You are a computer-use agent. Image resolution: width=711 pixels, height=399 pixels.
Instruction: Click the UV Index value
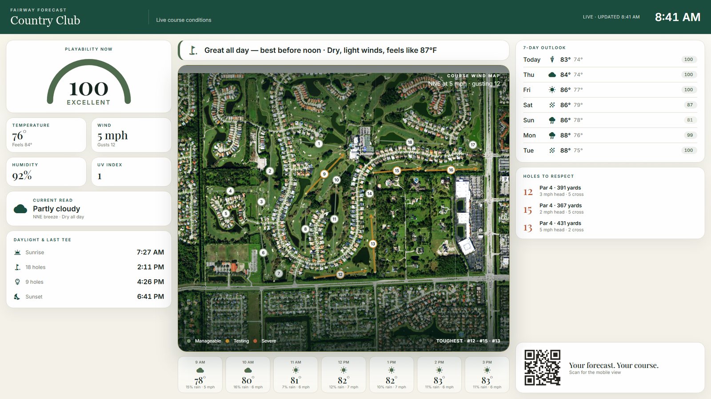tap(100, 176)
